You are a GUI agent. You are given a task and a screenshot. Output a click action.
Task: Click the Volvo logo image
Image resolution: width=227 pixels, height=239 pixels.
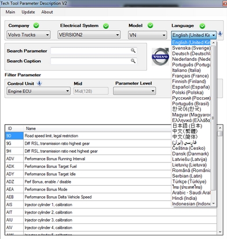[x=160, y=57]
